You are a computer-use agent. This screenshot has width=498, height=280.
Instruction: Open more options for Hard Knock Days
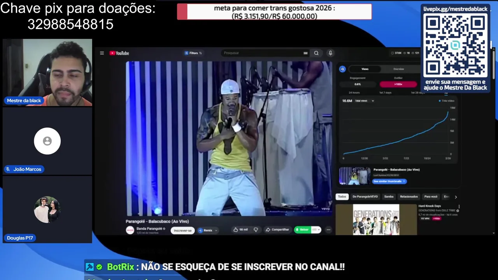click(x=459, y=206)
